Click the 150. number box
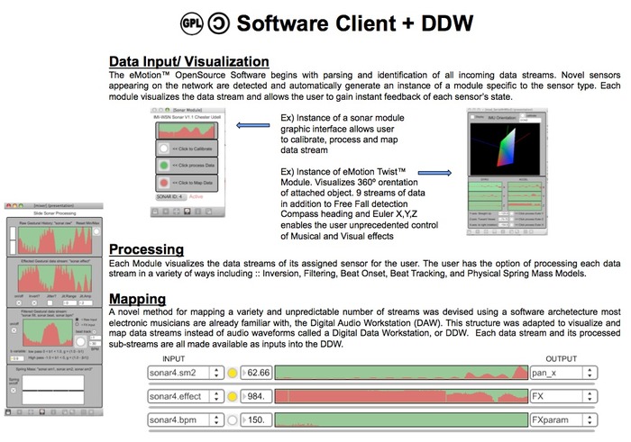 click(256, 420)
